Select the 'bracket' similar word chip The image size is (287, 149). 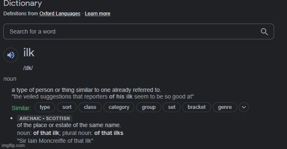pyautogui.click(x=197, y=107)
